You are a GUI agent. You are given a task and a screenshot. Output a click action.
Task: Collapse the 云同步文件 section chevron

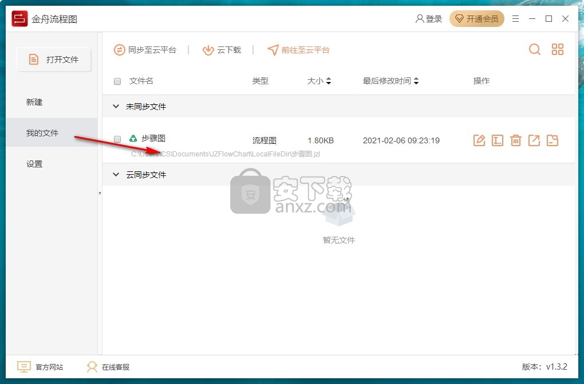tap(116, 174)
